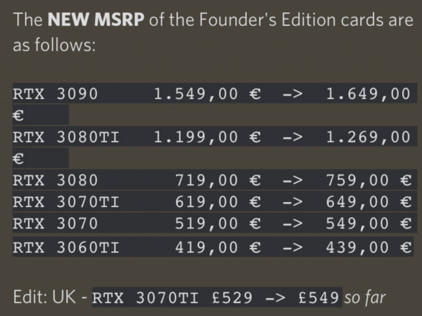The height and width of the screenshot is (316, 422).
Task: Select the RTX 3060TI label
Action: click(x=66, y=247)
